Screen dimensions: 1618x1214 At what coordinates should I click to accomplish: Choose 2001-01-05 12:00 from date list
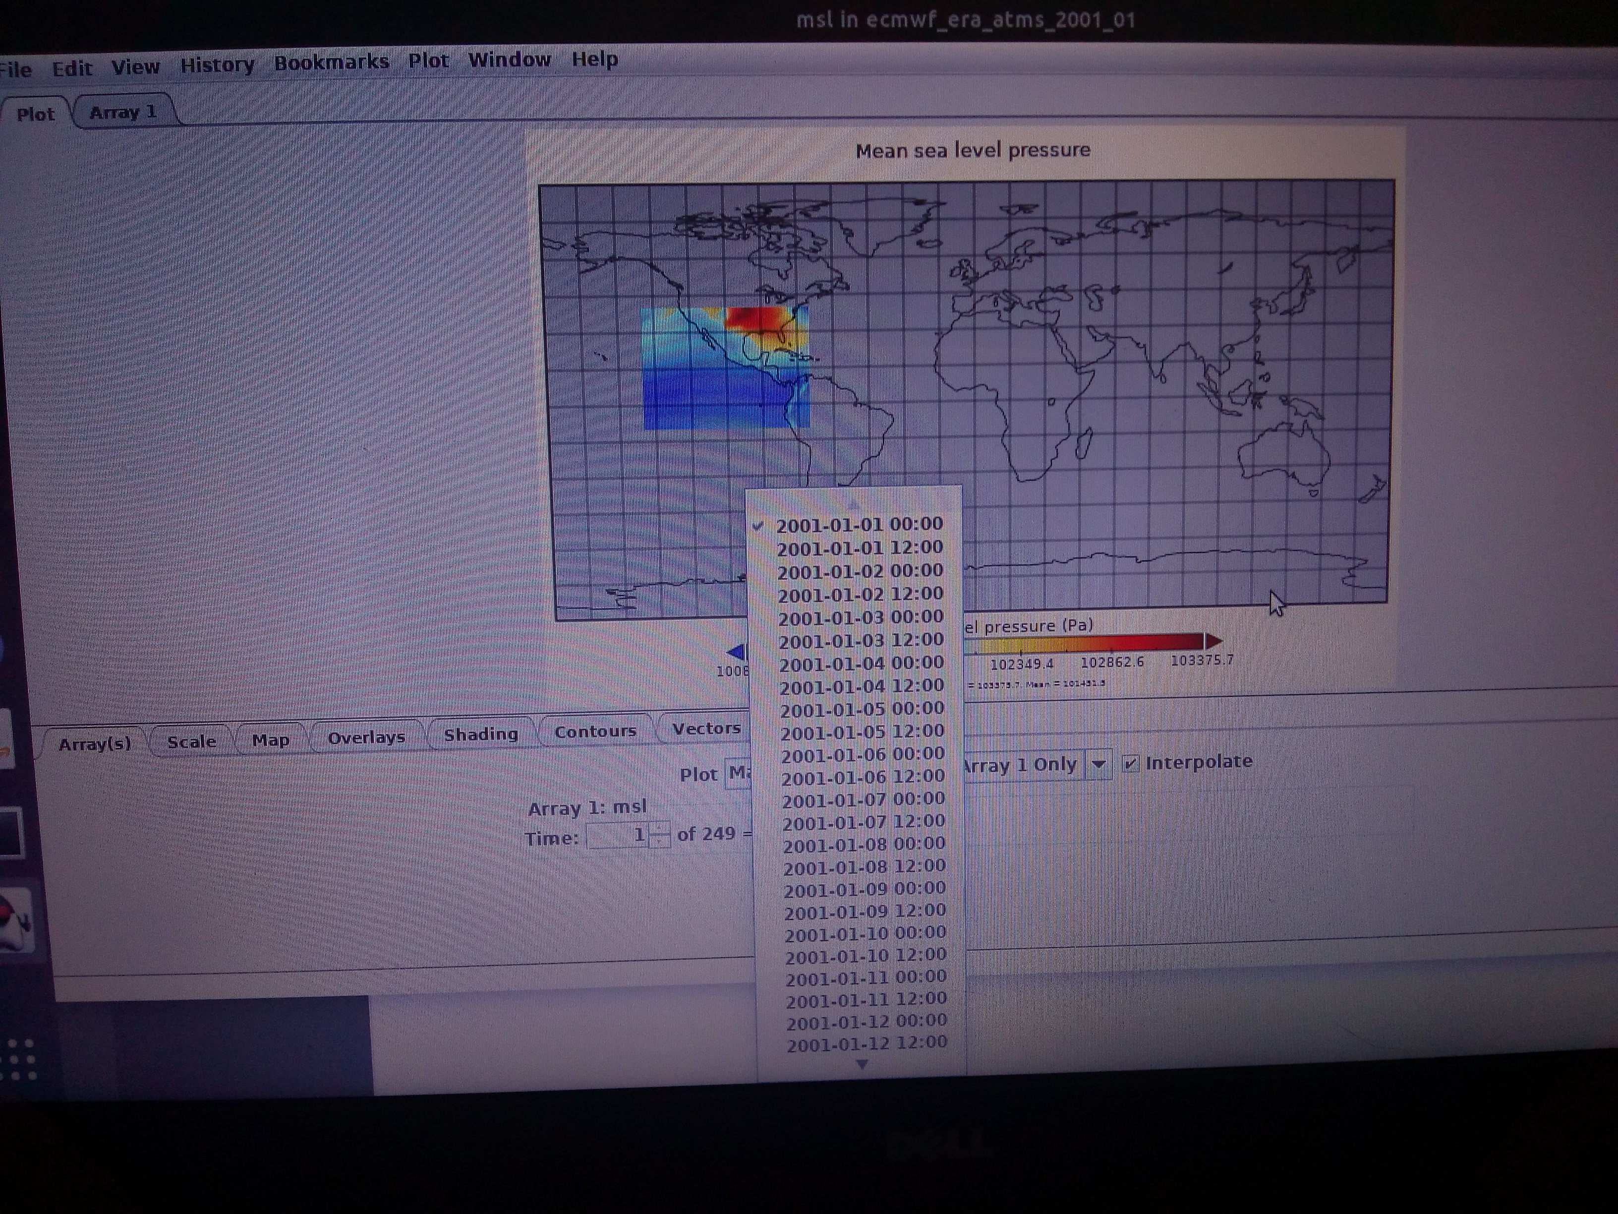862,732
